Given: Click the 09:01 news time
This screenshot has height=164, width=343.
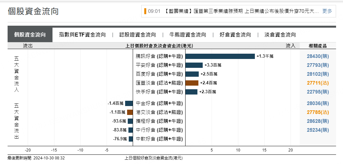Looking at the screenshot, I should pyautogui.click(x=154, y=11).
